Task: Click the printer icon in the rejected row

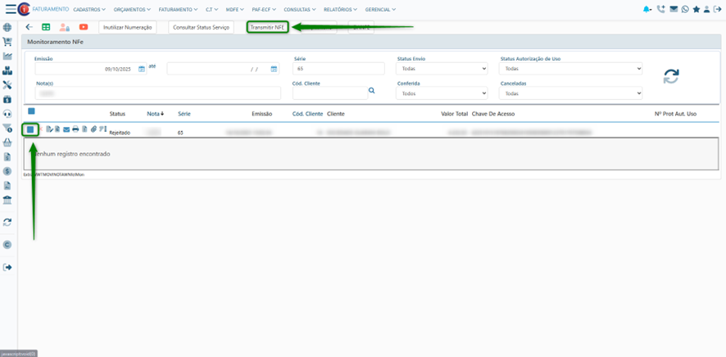Action: point(75,129)
